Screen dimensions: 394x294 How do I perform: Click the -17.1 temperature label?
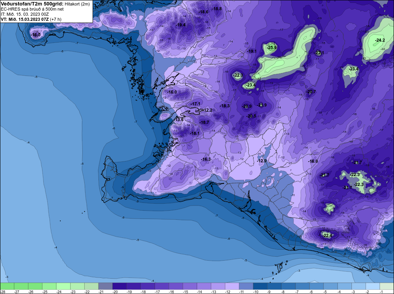(x=195, y=104)
